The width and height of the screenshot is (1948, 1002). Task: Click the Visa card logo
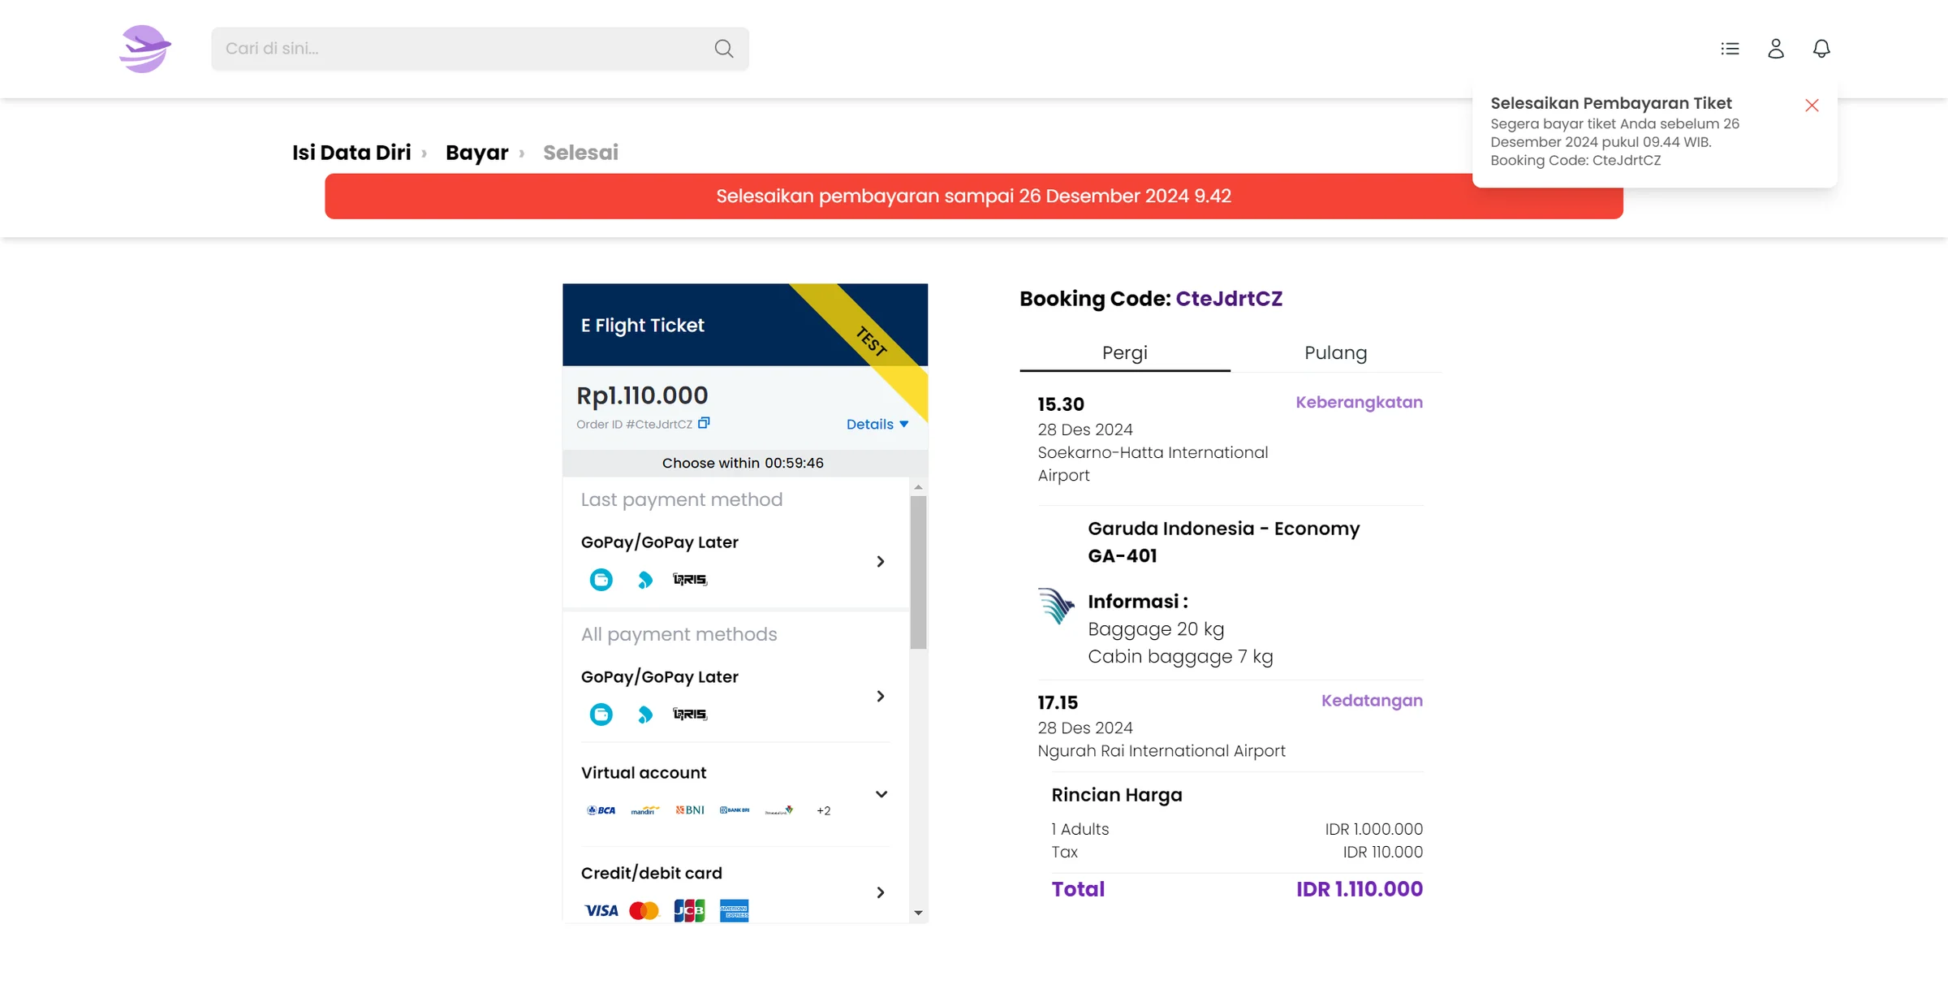click(x=601, y=910)
